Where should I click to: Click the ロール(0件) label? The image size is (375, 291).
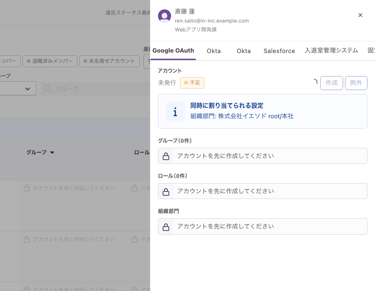pyautogui.click(x=172, y=176)
